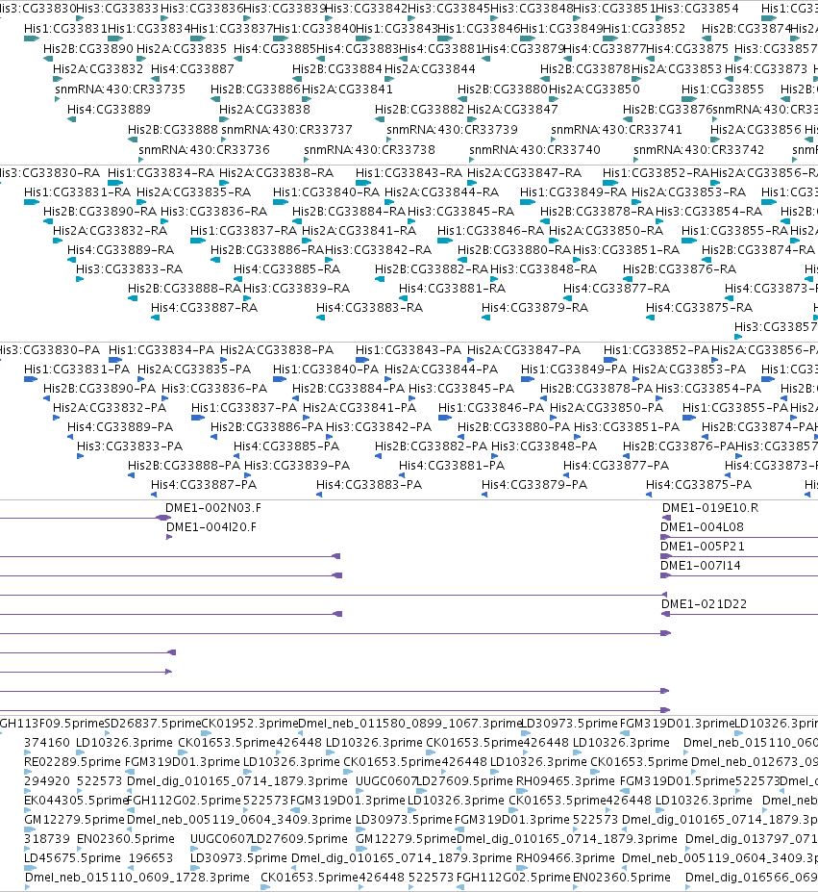This screenshot has width=818, height=892.
Task: Choose the DME1-007I14 BAC label
Action: (701, 566)
